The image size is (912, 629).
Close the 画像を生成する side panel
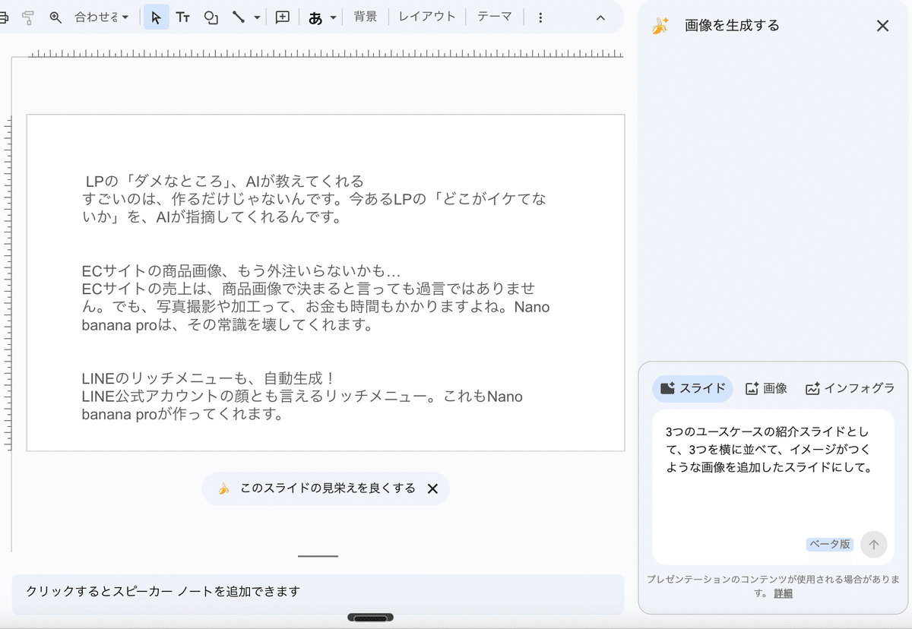882,26
